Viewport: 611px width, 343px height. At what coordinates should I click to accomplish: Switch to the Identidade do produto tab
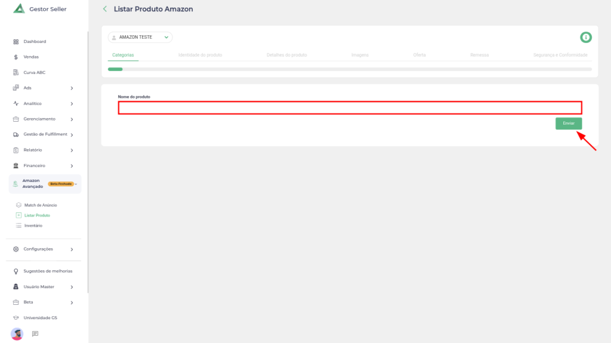200,55
